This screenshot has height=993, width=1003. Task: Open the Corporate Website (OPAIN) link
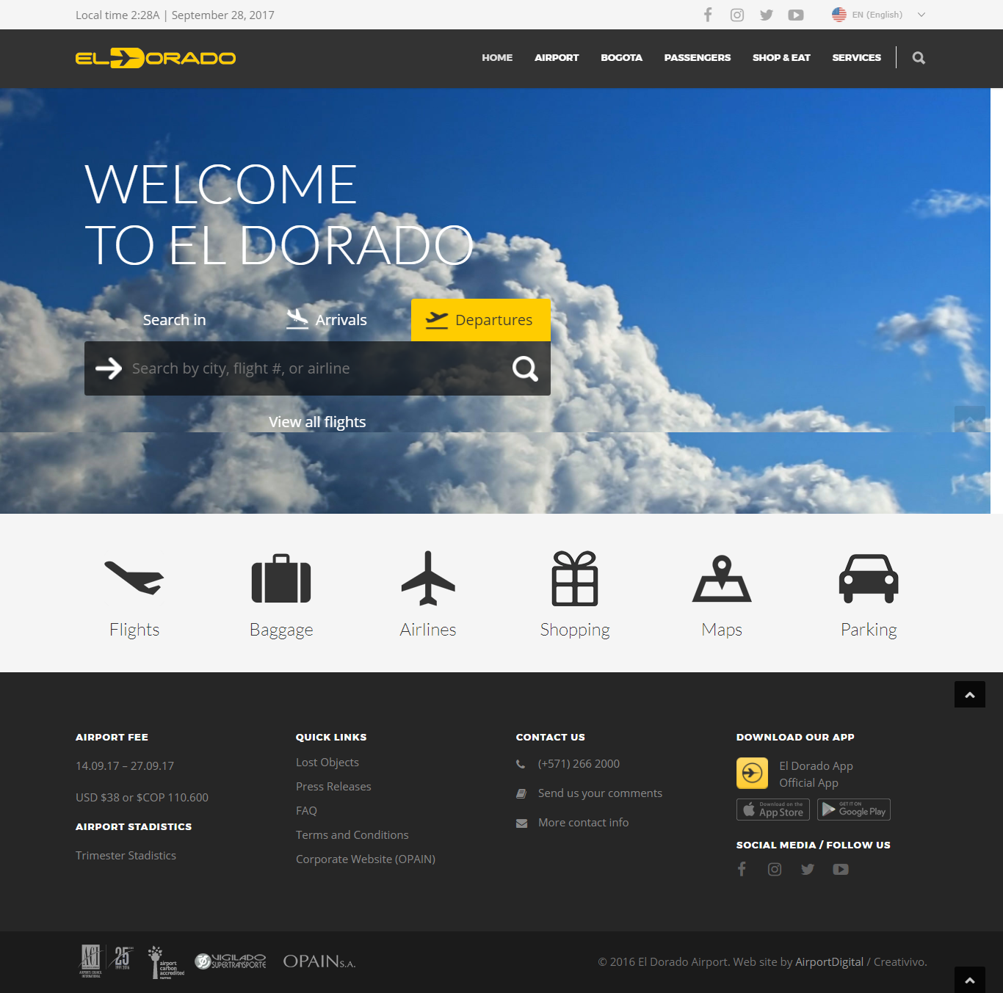click(366, 859)
